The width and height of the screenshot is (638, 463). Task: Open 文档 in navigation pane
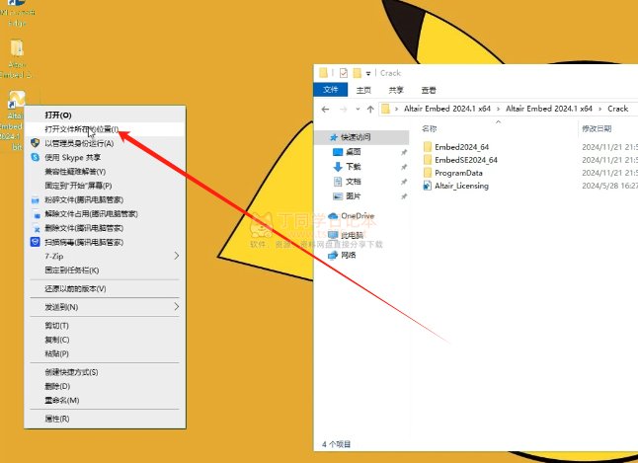[354, 182]
